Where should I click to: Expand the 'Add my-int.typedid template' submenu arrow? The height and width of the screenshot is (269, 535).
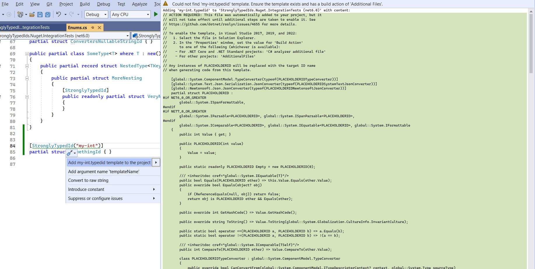[x=156, y=162]
